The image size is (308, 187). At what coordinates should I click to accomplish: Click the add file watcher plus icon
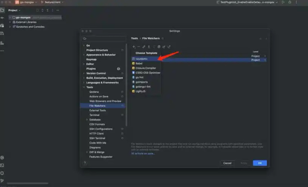coord(134,47)
